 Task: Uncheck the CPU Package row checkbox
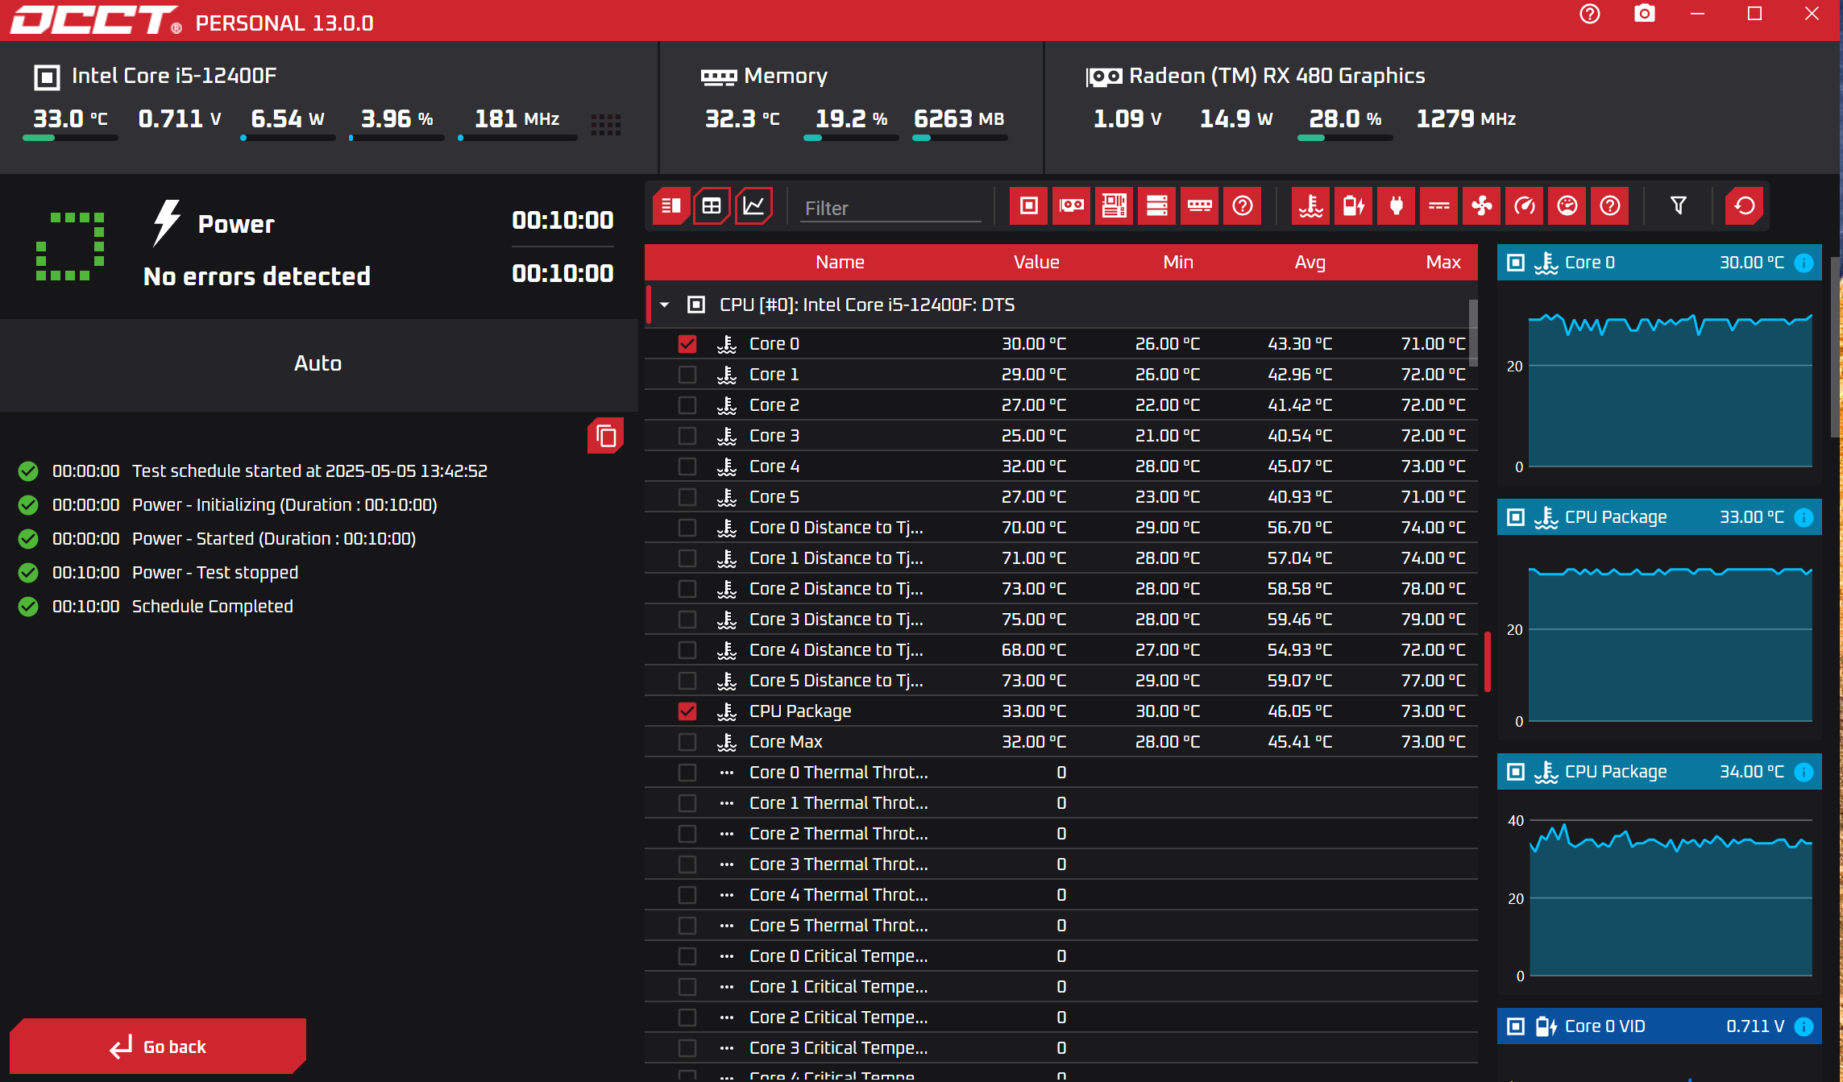[x=687, y=711]
